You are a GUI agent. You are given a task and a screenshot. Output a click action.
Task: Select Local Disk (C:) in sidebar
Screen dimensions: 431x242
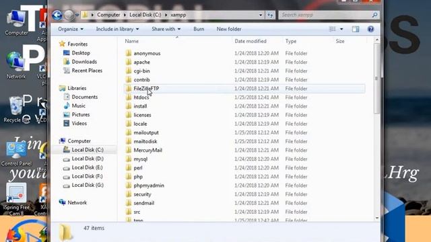pyautogui.click(x=88, y=150)
